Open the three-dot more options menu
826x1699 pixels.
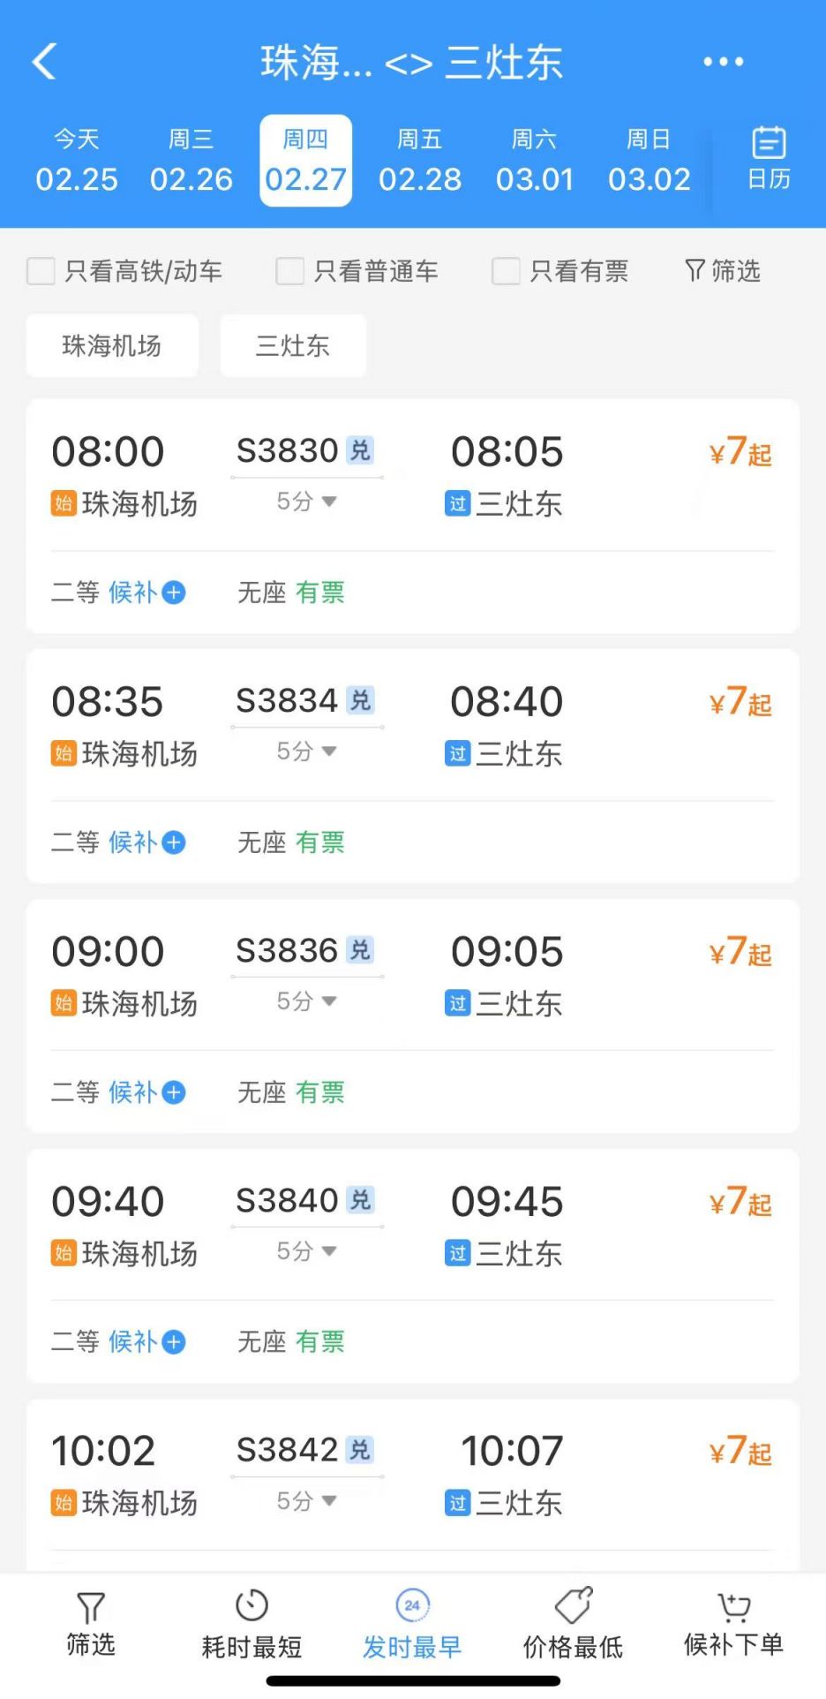[723, 62]
